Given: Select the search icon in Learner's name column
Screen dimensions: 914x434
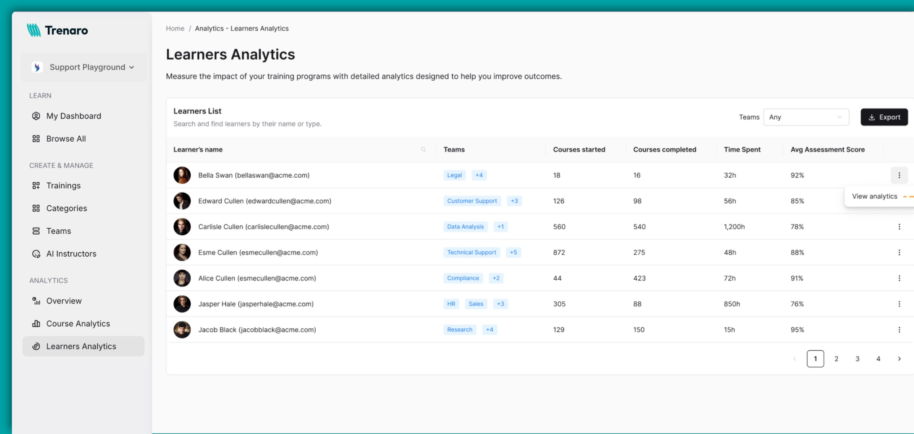Looking at the screenshot, I should click(x=423, y=149).
